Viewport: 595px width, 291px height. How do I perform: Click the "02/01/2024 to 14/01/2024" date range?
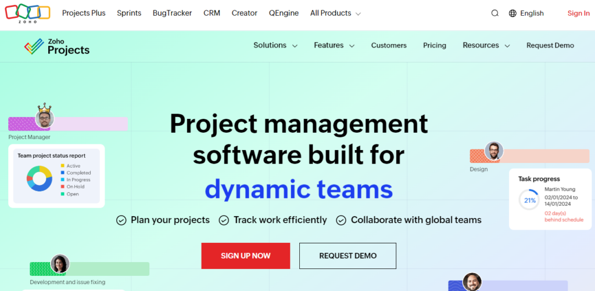click(561, 201)
